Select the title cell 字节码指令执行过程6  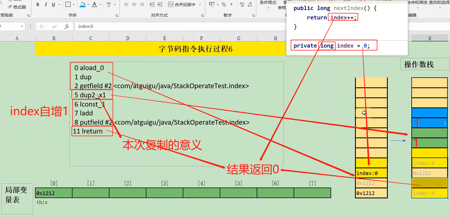pos(195,49)
